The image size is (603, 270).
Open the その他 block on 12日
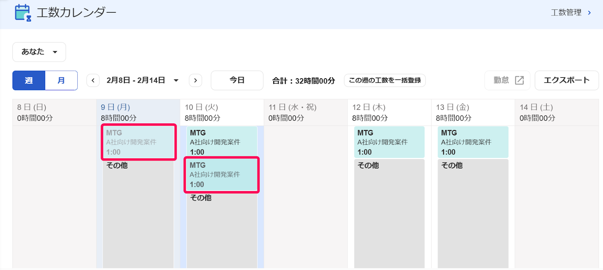pyautogui.click(x=389, y=214)
